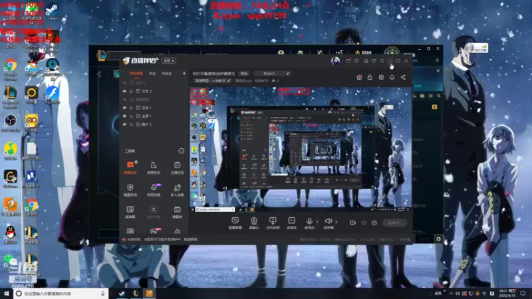Toggle the preview eye icon in bottom bar
532x299 pixels.
point(364,223)
